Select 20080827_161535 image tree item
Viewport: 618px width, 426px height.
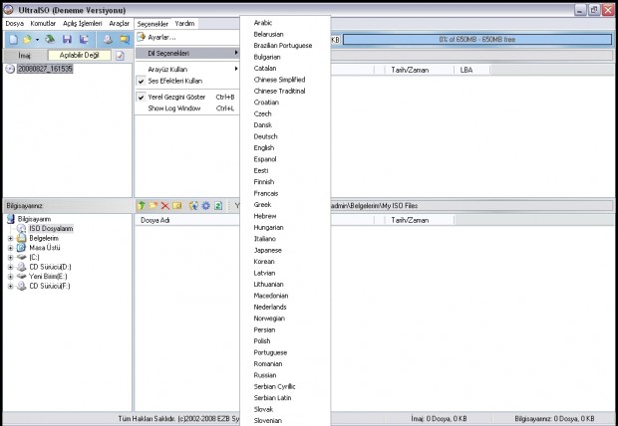(45, 69)
